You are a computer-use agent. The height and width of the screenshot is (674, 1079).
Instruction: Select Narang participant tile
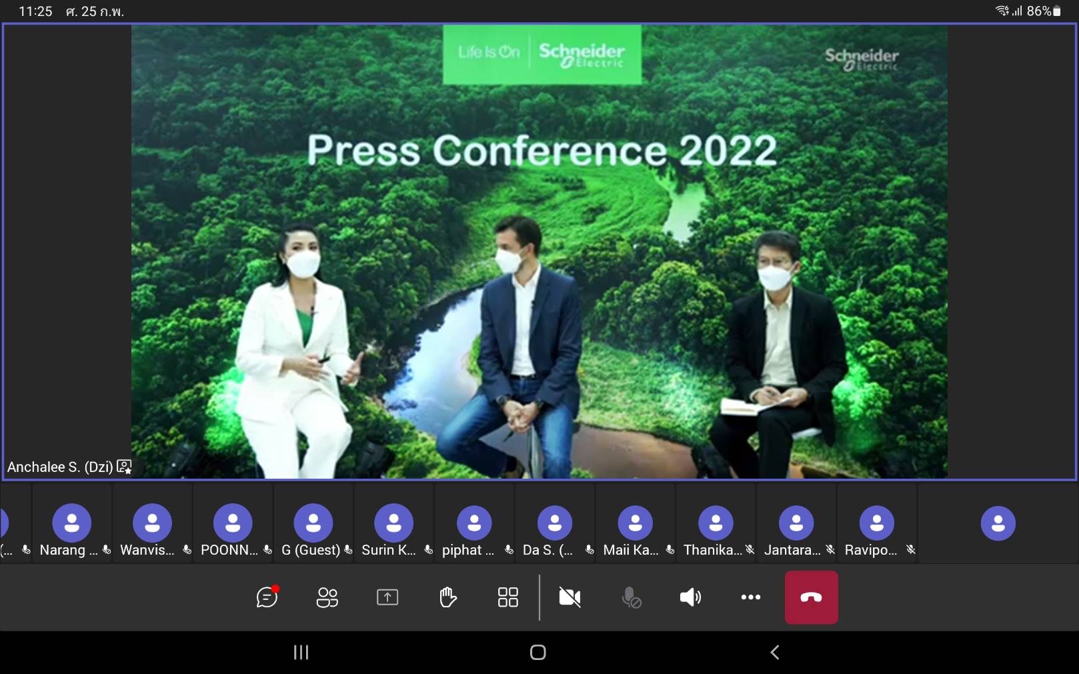pos(72,524)
